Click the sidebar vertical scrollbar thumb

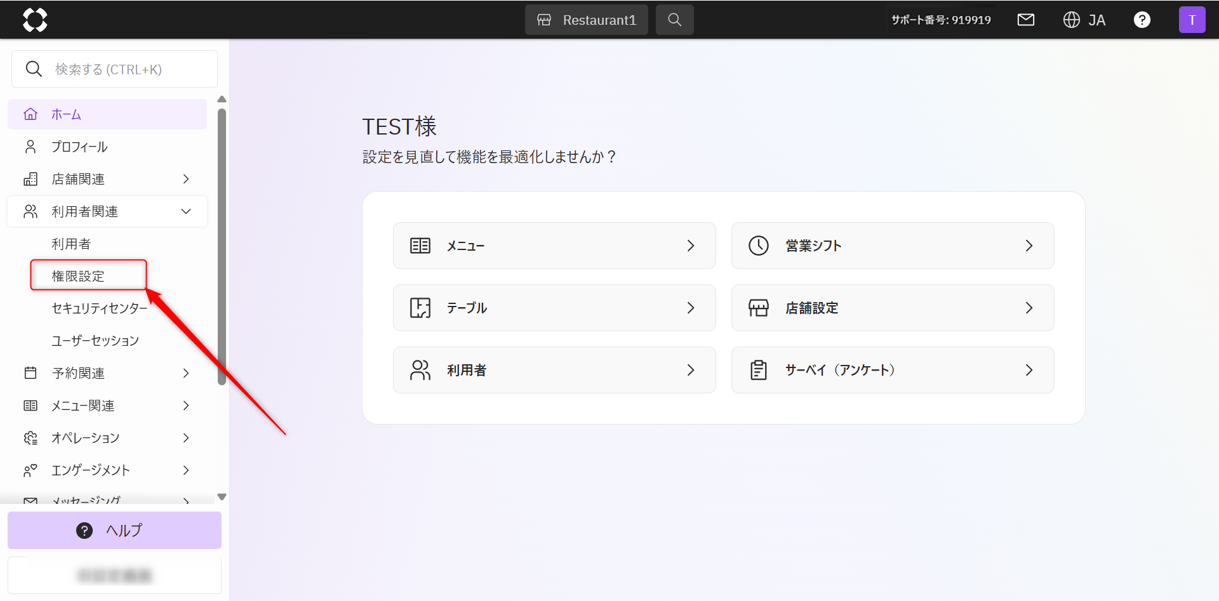(x=222, y=246)
